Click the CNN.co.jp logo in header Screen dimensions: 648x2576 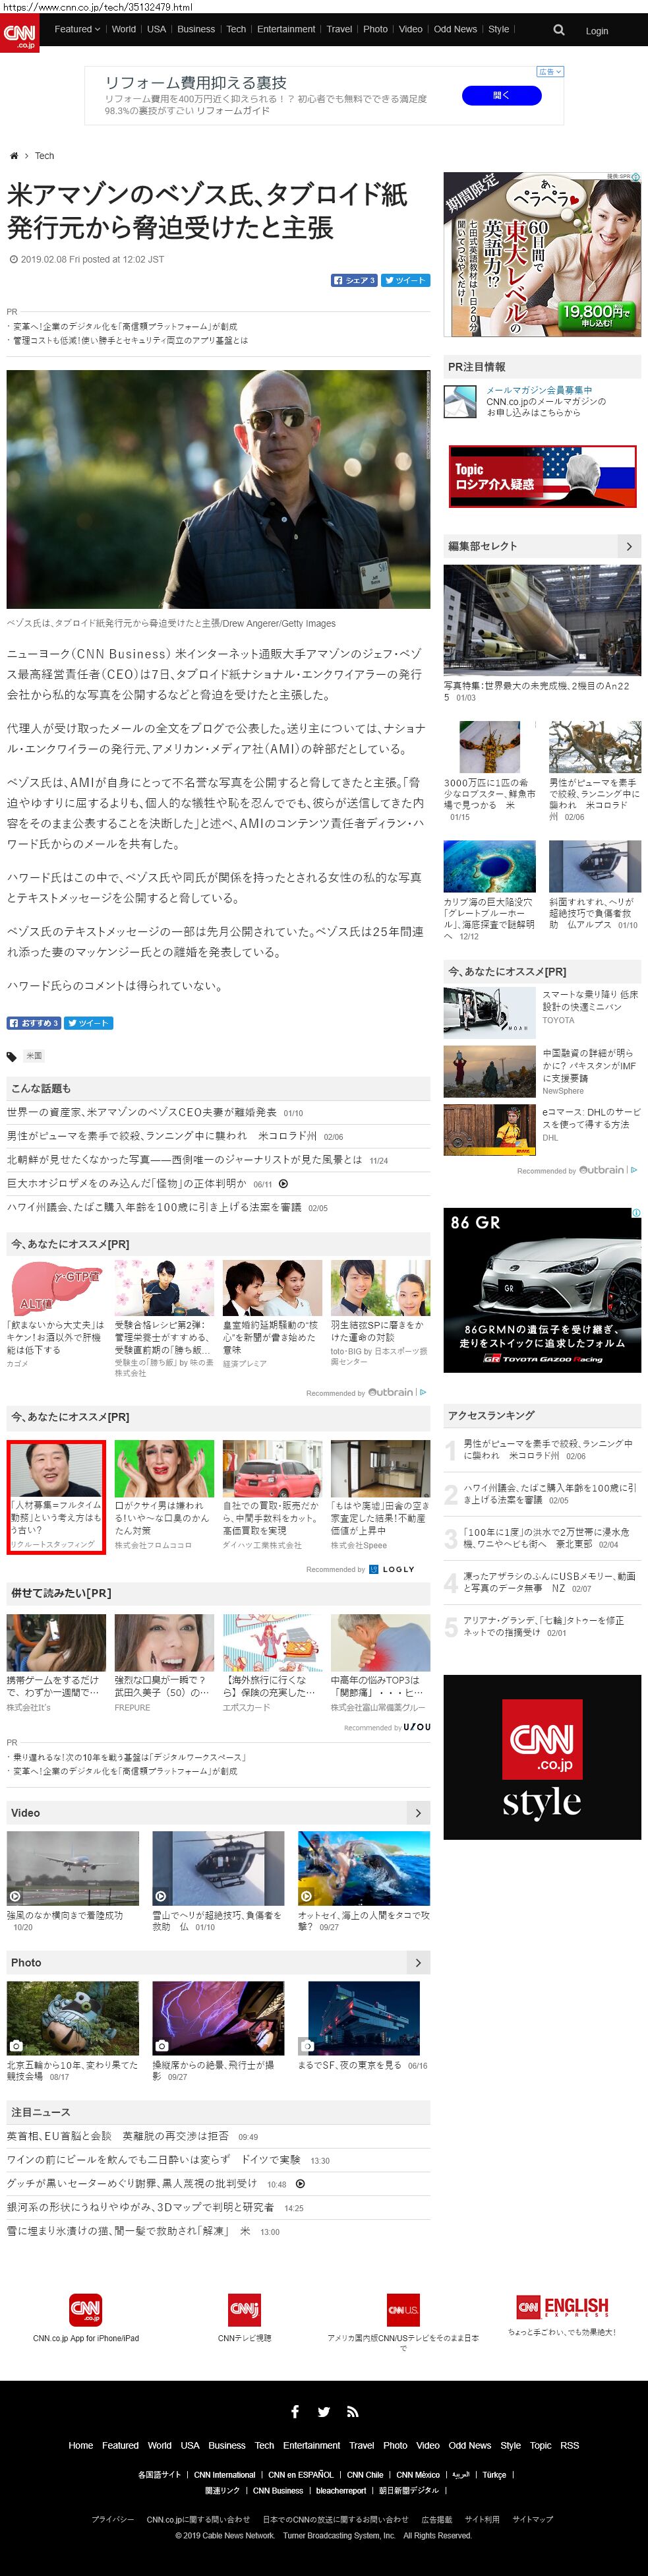(x=19, y=33)
